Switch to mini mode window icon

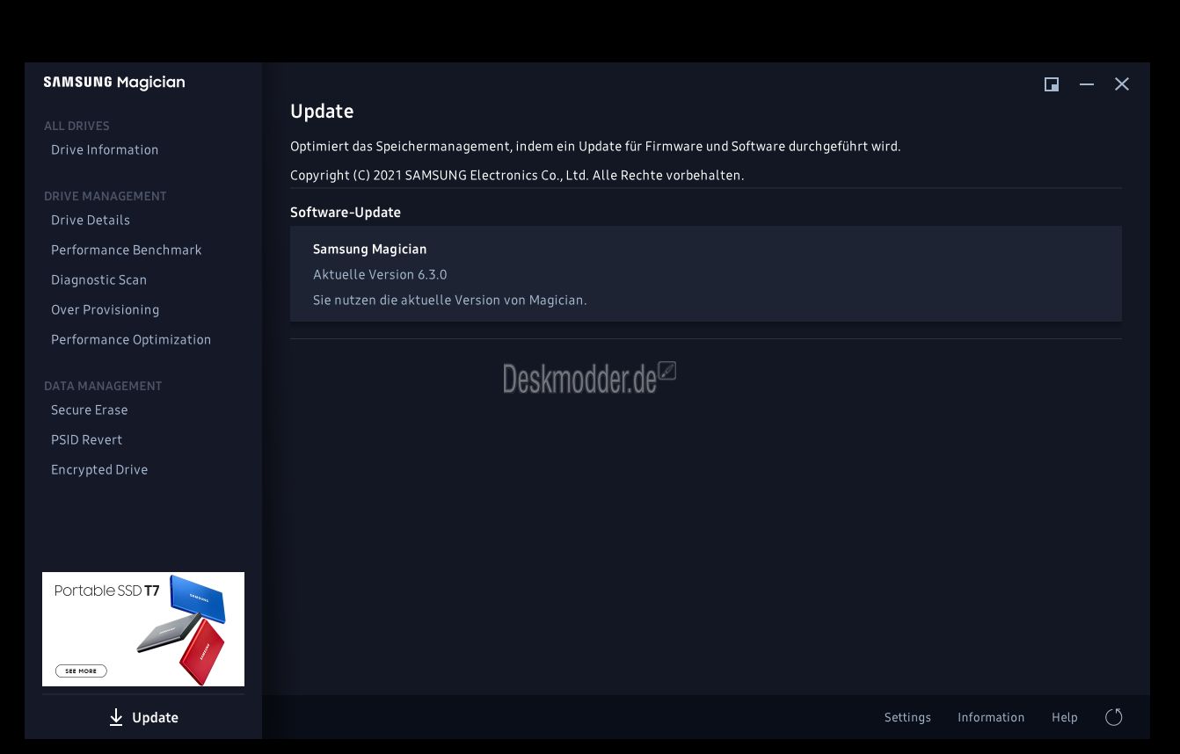pyautogui.click(x=1052, y=84)
